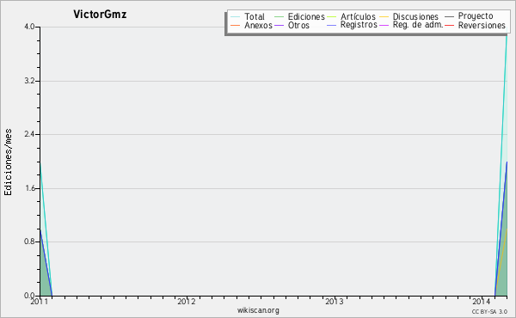This screenshot has height=318, width=516.
Task: Click the 3.2 y-axis value
Action: [29, 81]
